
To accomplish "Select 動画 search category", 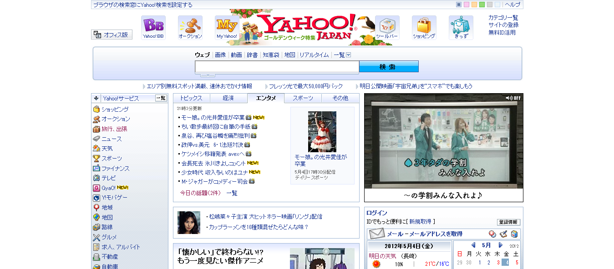I will coord(236,55).
